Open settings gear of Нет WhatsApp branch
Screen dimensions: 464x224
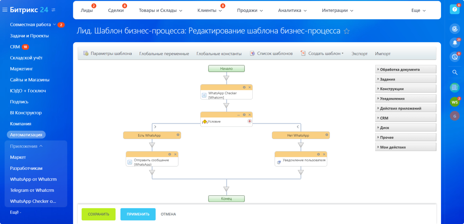point(327,135)
